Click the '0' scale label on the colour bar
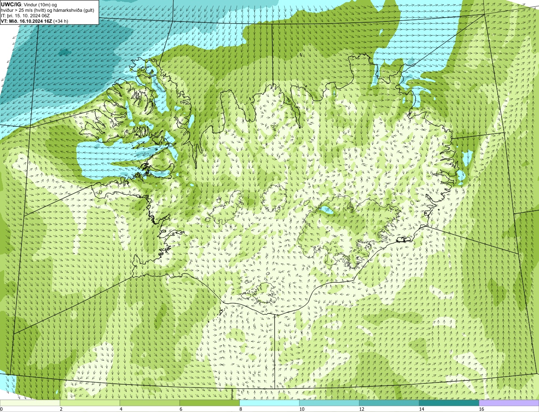The width and height of the screenshot is (539, 412). (x=2, y=409)
